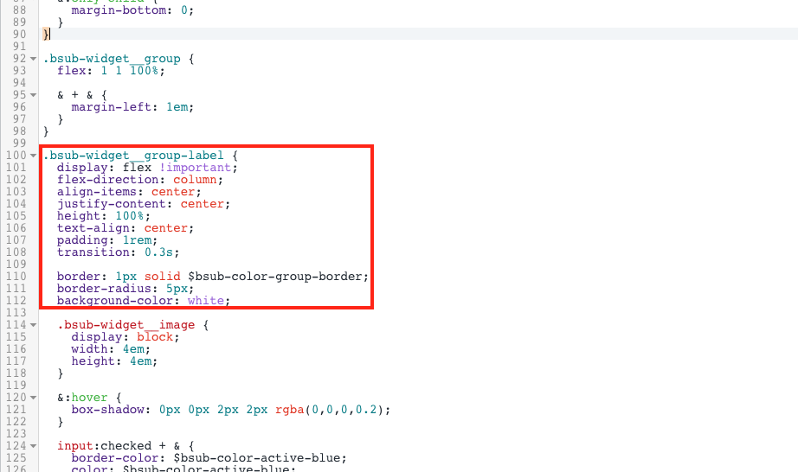Click 'input:checked + &' selector text

[119, 446]
